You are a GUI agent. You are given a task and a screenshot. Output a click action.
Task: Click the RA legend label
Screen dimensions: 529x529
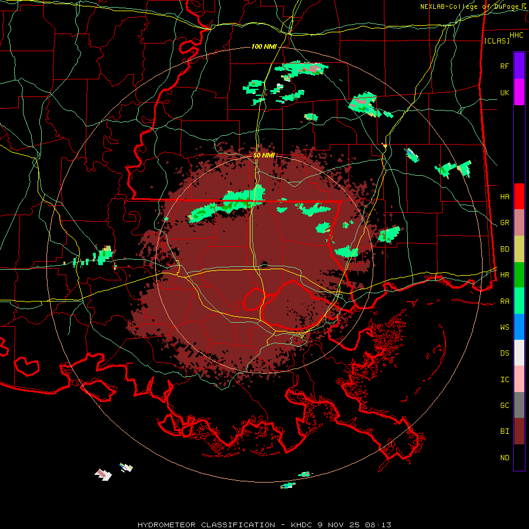pos(504,301)
